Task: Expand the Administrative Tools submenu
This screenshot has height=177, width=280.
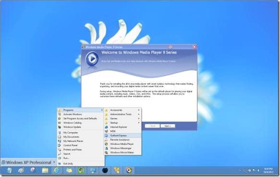Action: click(x=123, y=114)
